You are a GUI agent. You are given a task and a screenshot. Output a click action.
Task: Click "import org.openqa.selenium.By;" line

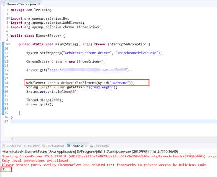point(40,18)
